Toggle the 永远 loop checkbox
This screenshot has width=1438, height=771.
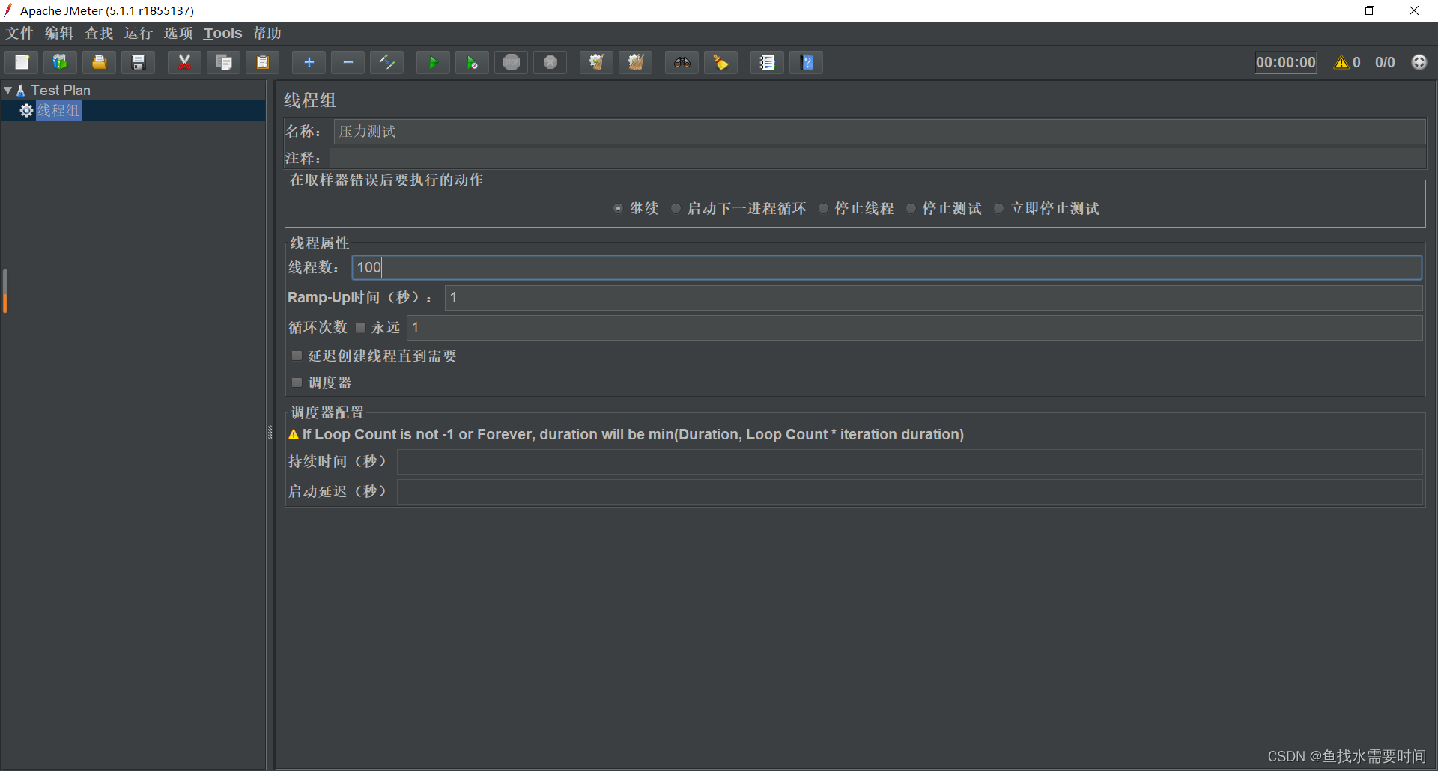pos(360,327)
